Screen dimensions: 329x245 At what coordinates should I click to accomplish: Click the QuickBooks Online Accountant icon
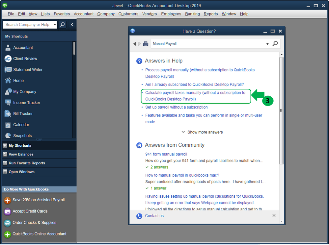coord(7,234)
